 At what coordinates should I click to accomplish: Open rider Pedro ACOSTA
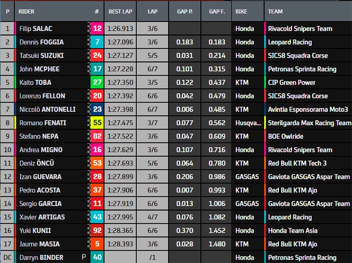[x=40, y=190]
